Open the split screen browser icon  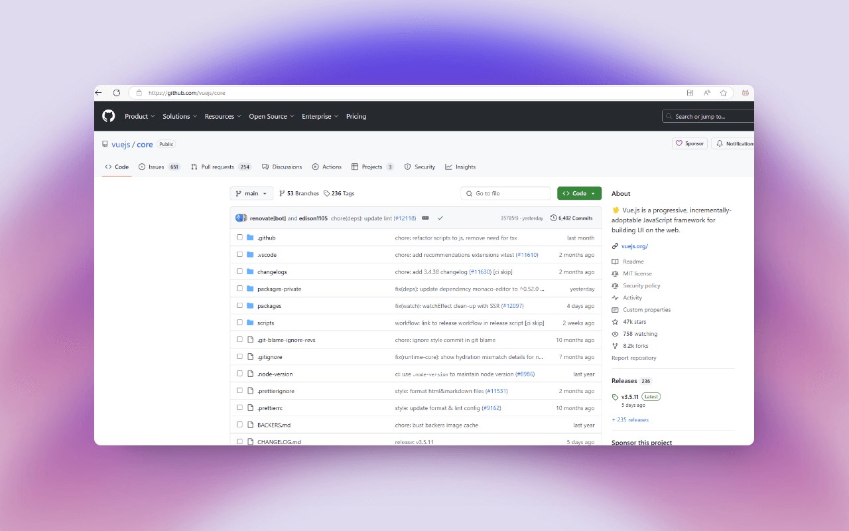[x=690, y=93]
